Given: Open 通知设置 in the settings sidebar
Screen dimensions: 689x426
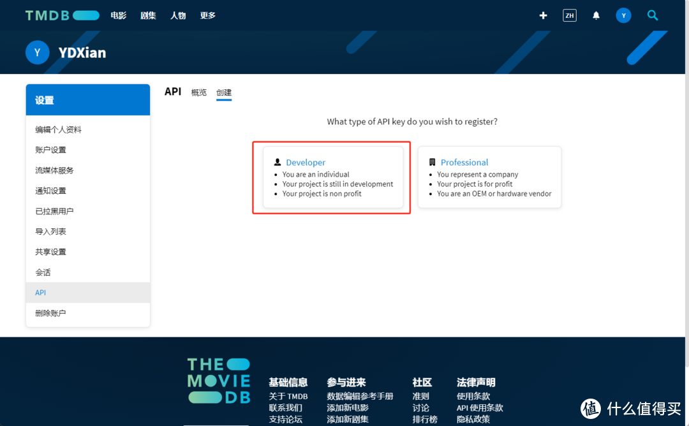Looking at the screenshot, I should coord(50,190).
